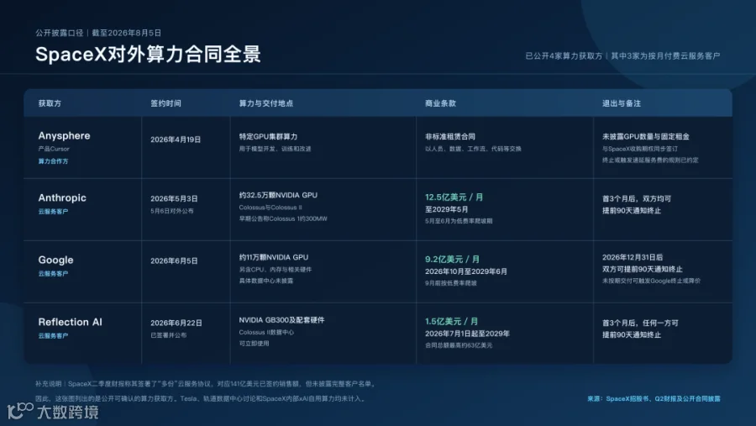Click the note "9月前按低费率爬坡"
Image resolution: width=756 pixels, height=426 pixels.
[x=451, y=283]
